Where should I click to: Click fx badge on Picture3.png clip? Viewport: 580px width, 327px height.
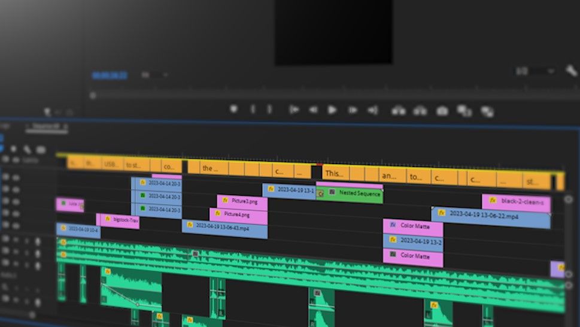[x=225, y=200]
